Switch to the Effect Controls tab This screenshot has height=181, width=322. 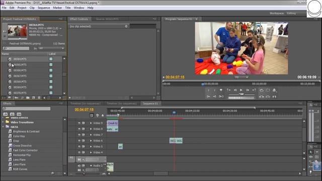pos(79,19)
